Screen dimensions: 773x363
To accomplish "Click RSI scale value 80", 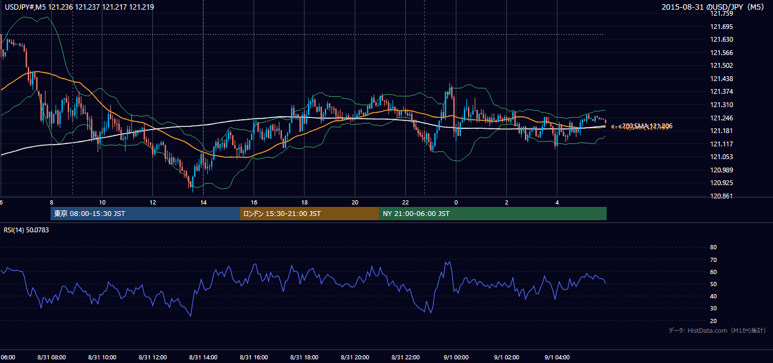I will [713, 247].
